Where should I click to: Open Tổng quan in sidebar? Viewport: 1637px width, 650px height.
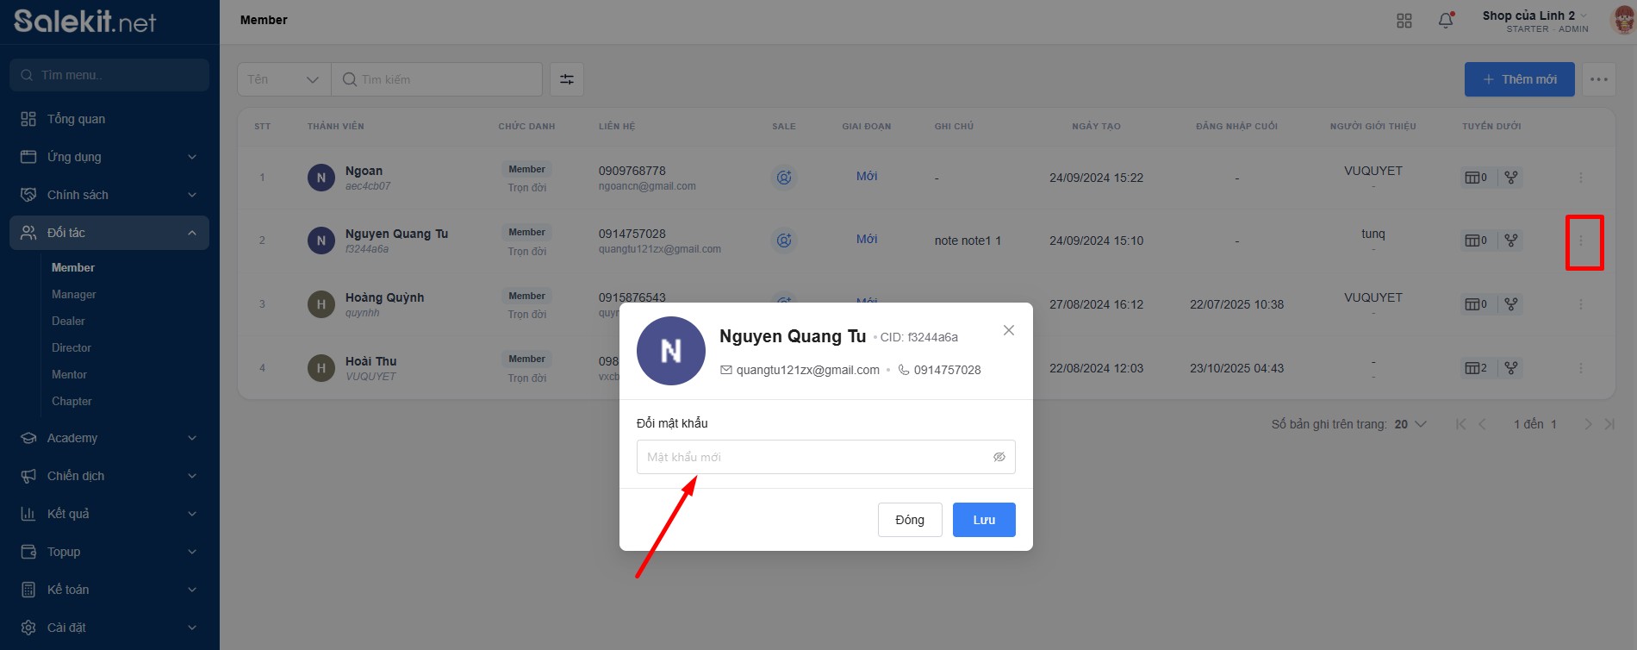(76, 119)
